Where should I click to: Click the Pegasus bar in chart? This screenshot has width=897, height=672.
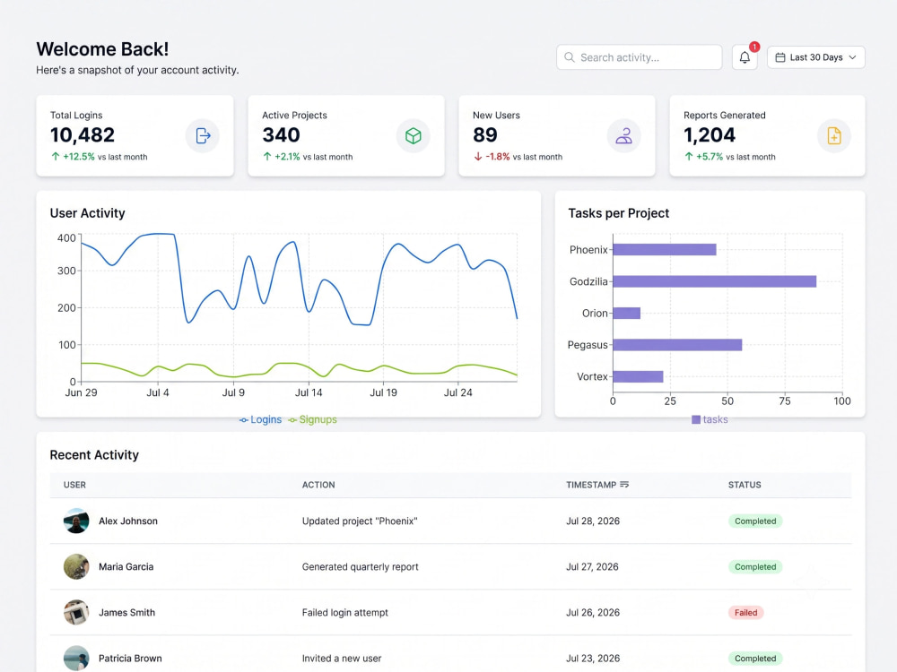pyautogui.click(x=677, y=345)
